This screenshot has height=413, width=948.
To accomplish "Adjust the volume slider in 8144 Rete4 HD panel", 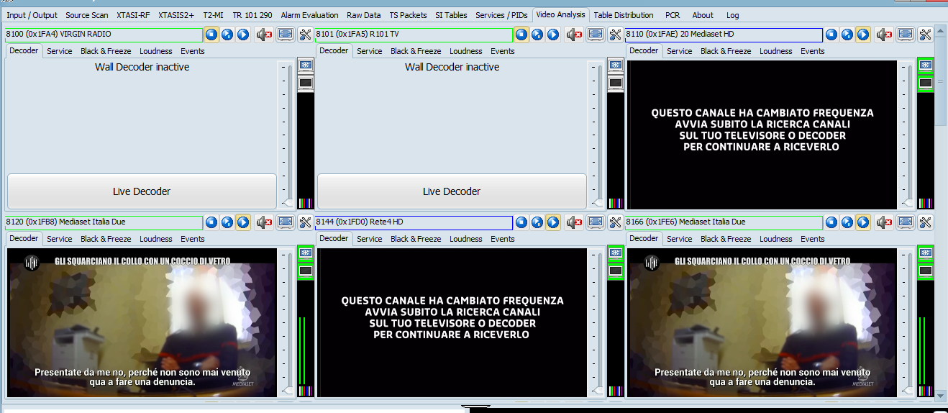I will (x=599, y=391).
